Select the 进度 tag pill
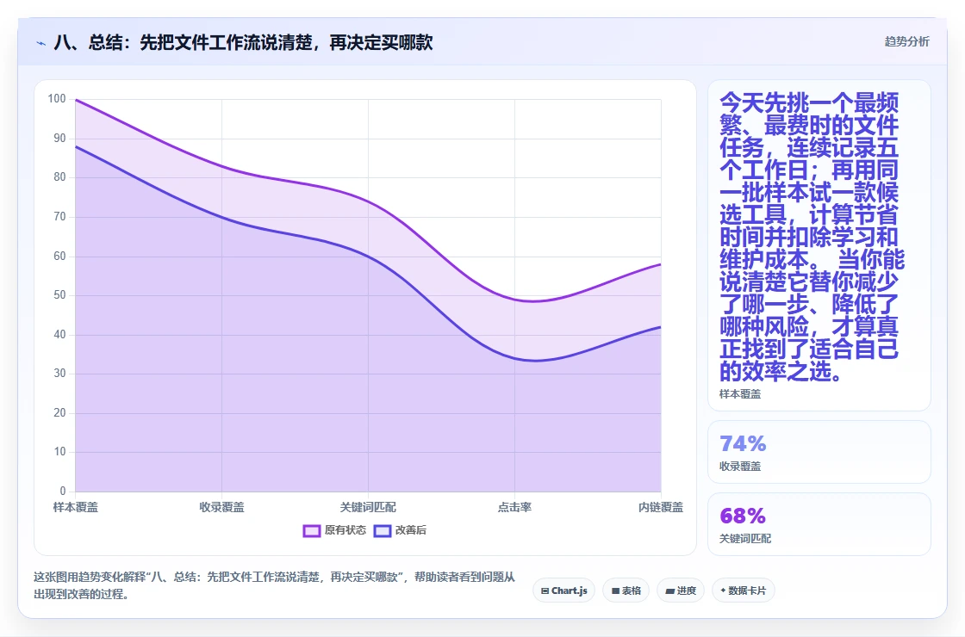The height and width of the screenshot is (637, 965). pyautogui.click(x=681, y=591)
